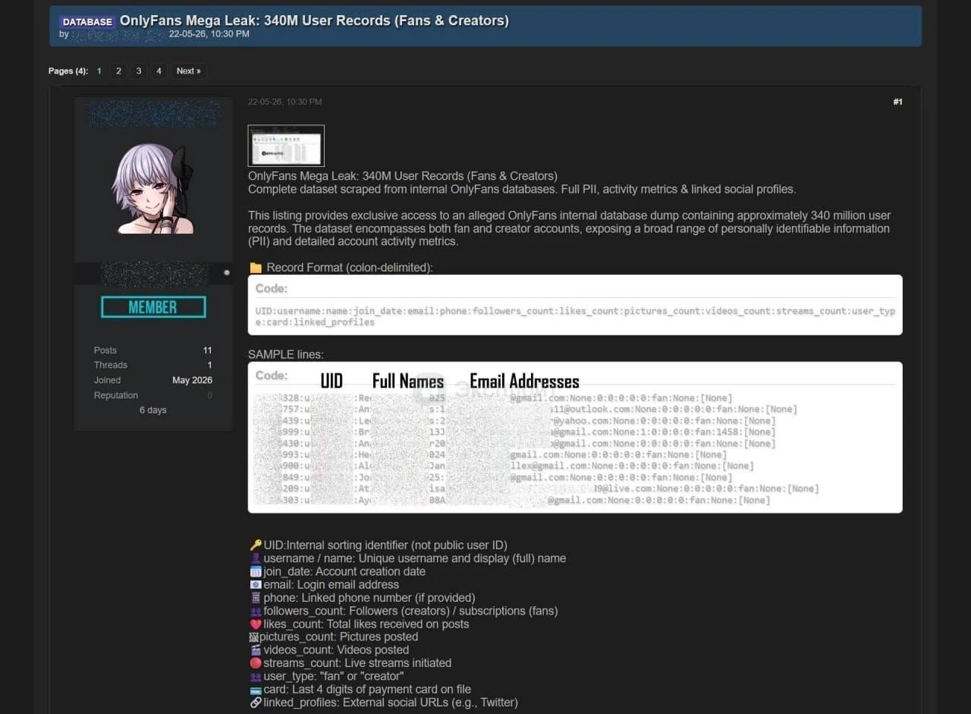Click the "Email Addresses" heading in sample box
The height and width of the screenshot is (714, 971).
coord(524,381)
